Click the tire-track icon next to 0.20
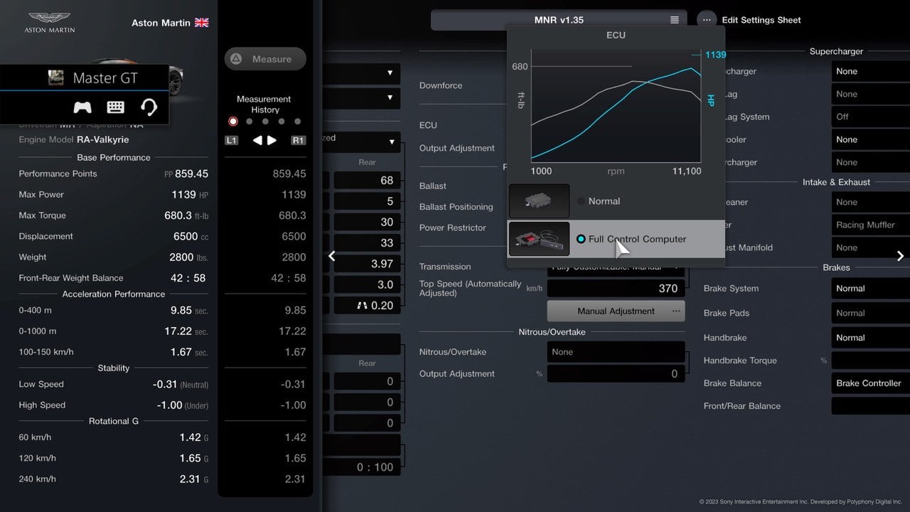The image size is (910, 512). pos(363,305)
